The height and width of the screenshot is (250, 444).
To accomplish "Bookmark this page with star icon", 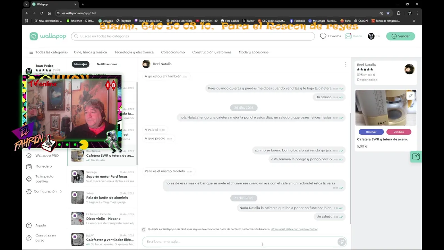I will pos(388,13).
